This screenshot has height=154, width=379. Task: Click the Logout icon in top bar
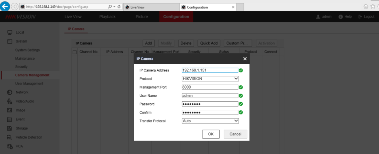(360, 17)
